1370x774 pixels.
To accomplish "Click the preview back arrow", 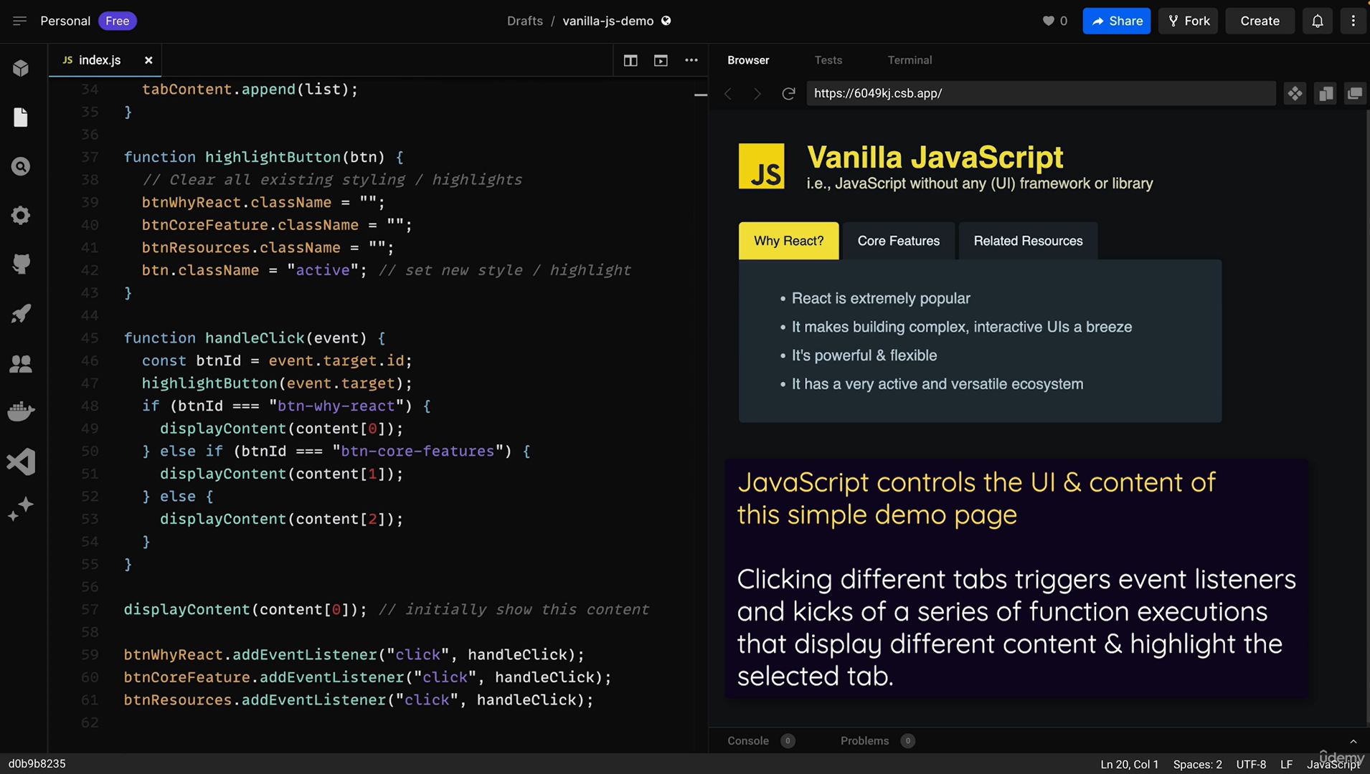I will tap(728, 93).
